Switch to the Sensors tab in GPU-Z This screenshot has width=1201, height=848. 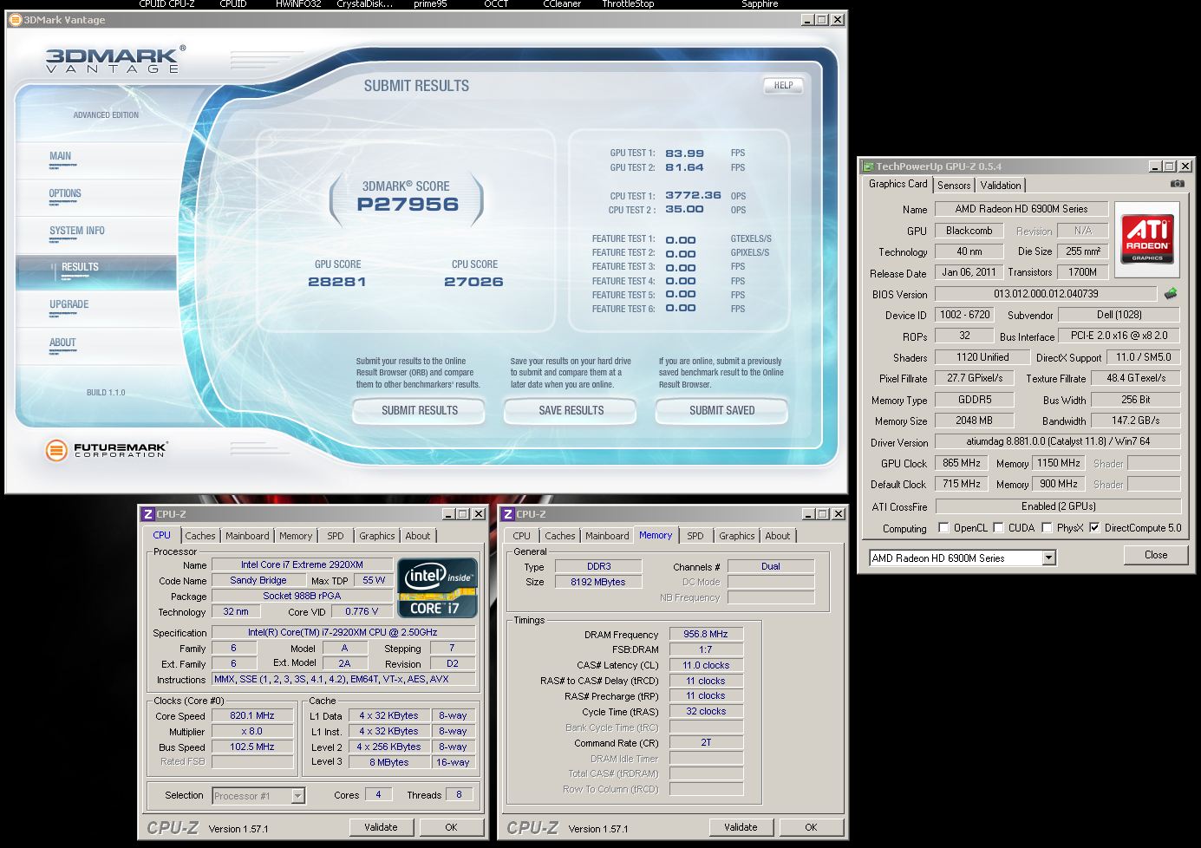[x=954, y=186]
